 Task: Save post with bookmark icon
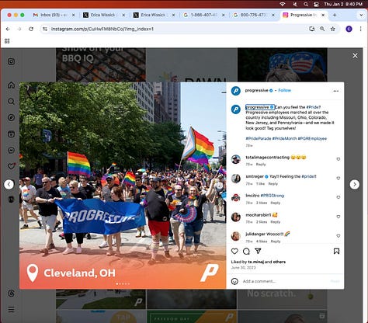(336, 251)
